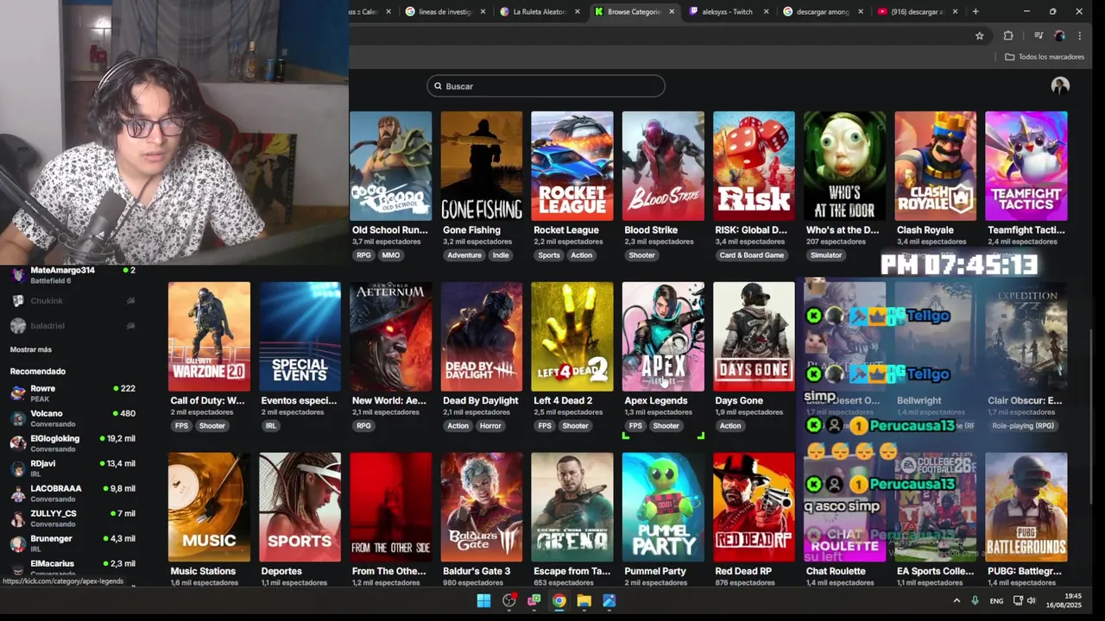1105x621 pixels.
Task: Open Chrome media control icon
Action: [x=1039, y=35]
